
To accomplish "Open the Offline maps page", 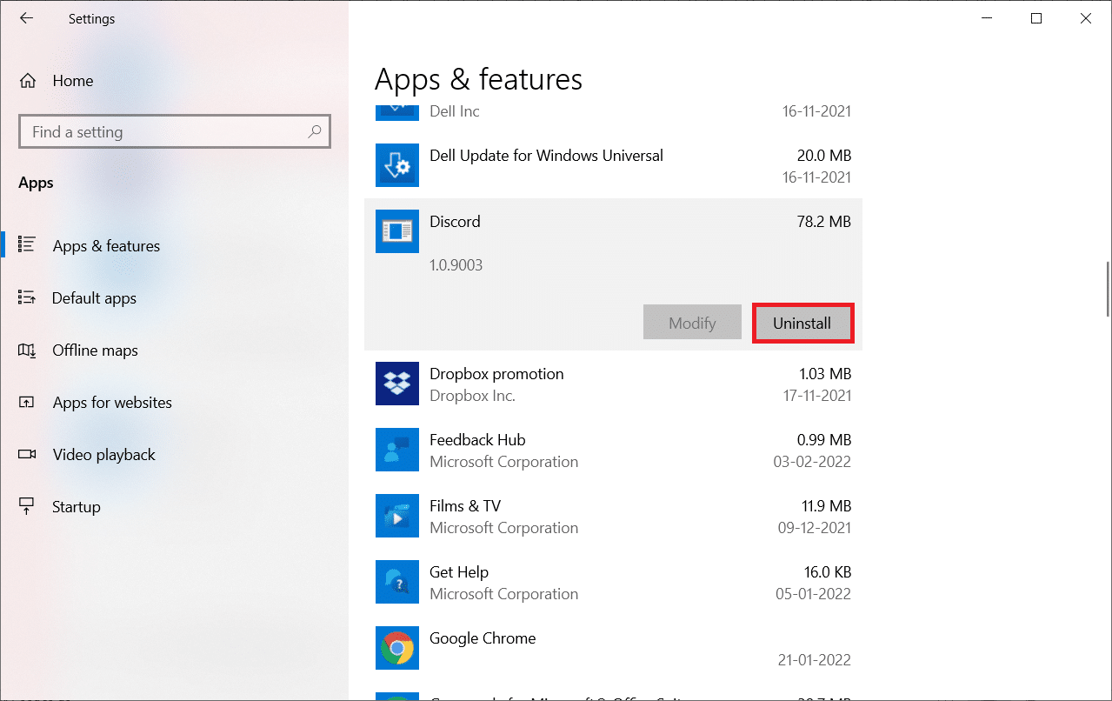I will coord(174,350).
